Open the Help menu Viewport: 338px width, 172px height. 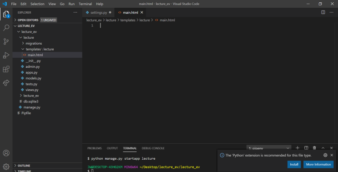pos(100,4)
